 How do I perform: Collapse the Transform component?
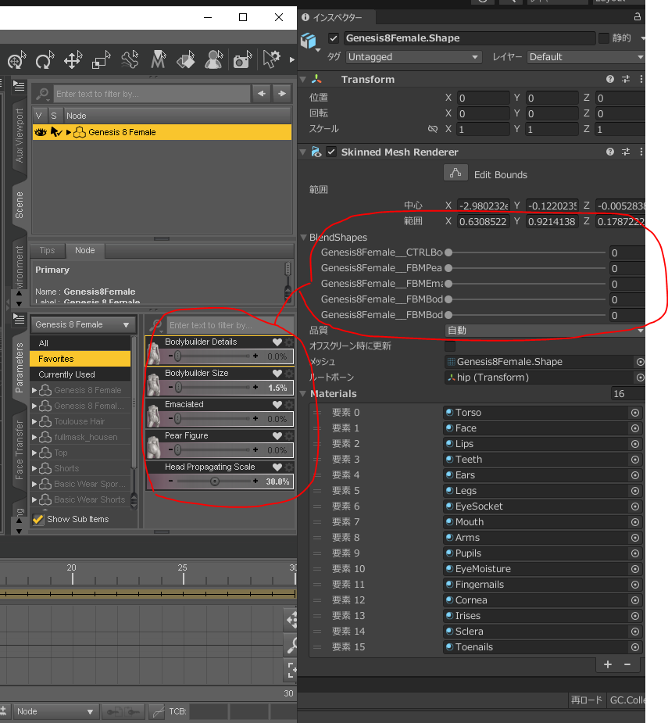point(303,79)
